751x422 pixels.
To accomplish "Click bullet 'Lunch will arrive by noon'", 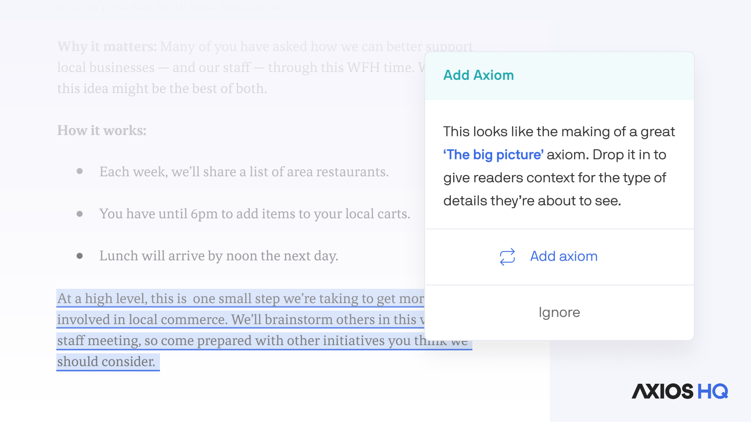I will click(219, 256).
